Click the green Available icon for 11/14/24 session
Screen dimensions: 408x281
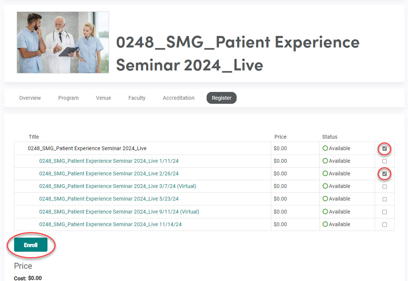tap(325, 224)
